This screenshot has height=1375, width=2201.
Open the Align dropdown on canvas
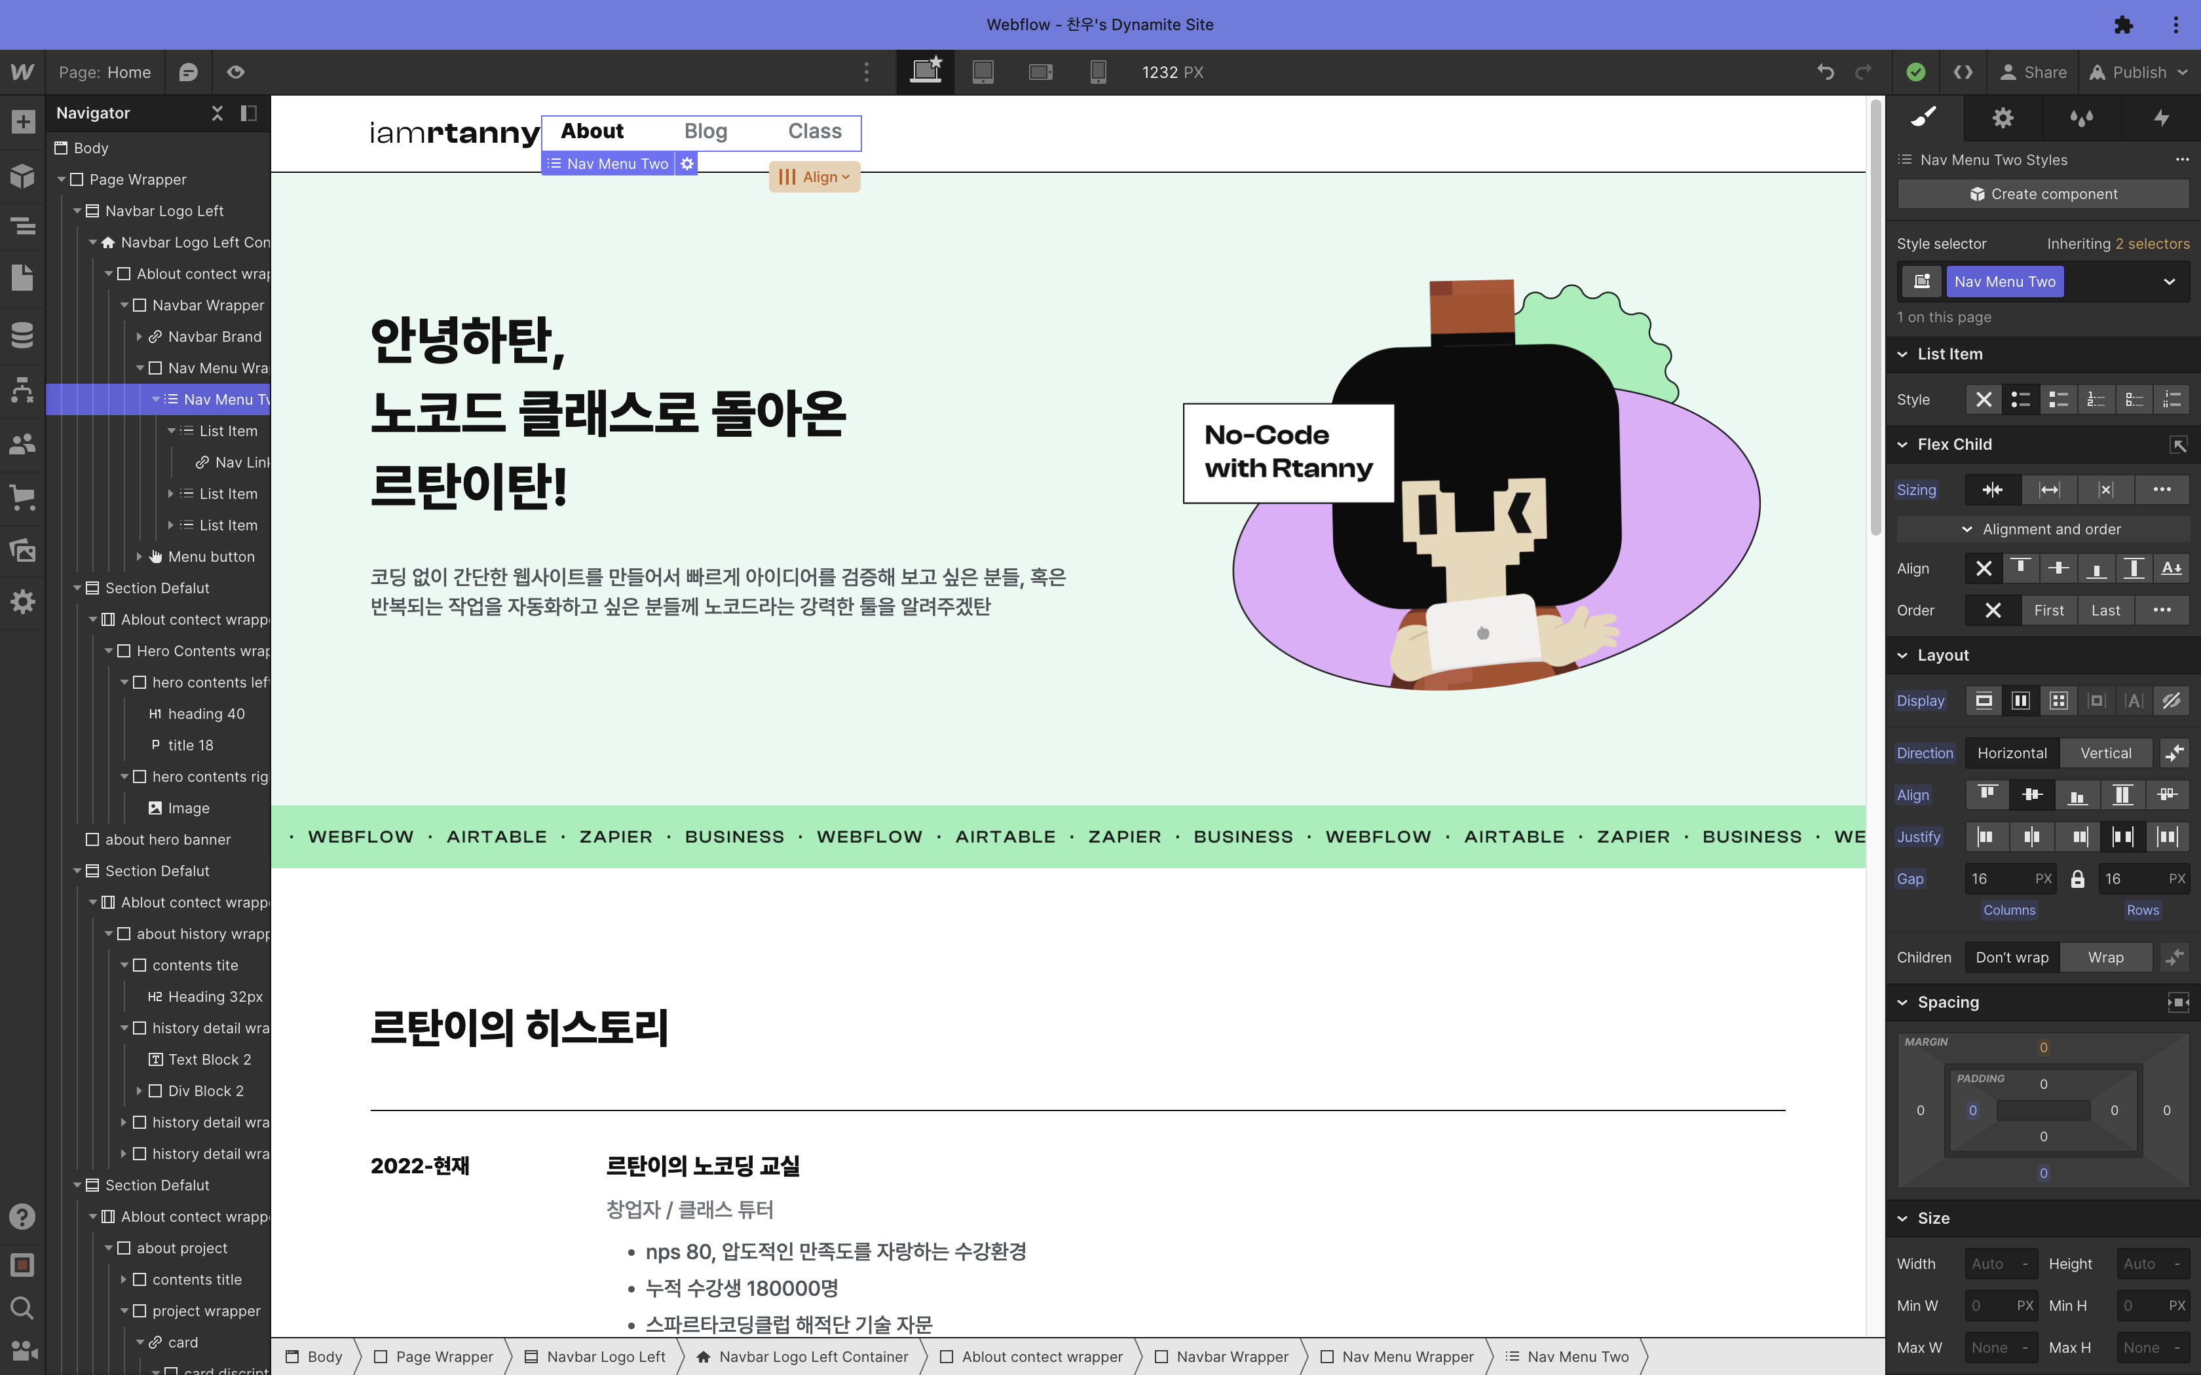814,176
